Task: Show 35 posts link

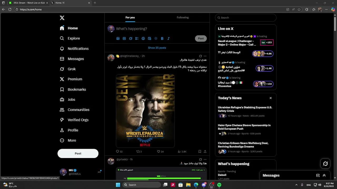Action: tap(157, 48)
